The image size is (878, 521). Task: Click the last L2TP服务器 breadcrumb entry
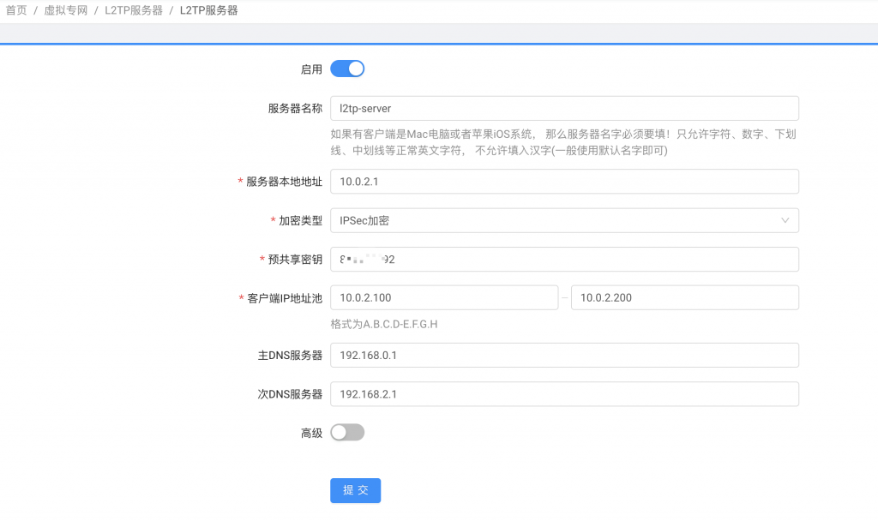tap(208, 11)
